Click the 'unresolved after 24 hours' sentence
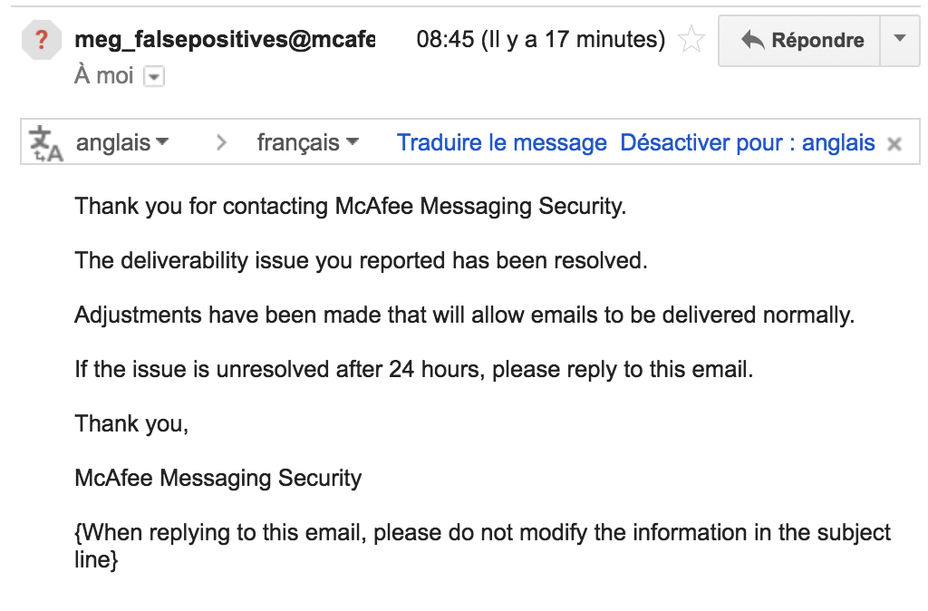 tap(413, 370)
